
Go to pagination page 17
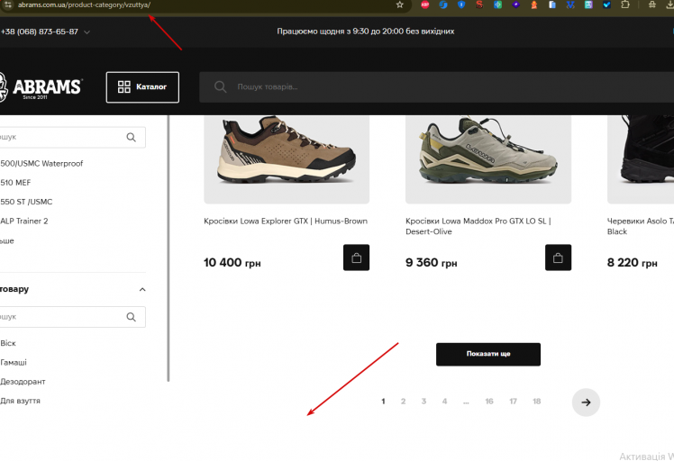[x=513, y=402]
